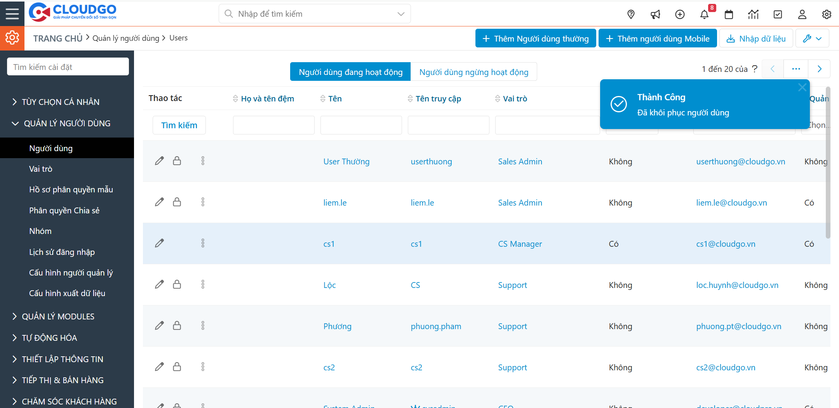Expand the TÙY CHỌN CÁ NHÂN section
The image size is (839, 408).
click(x=61, y=102)
